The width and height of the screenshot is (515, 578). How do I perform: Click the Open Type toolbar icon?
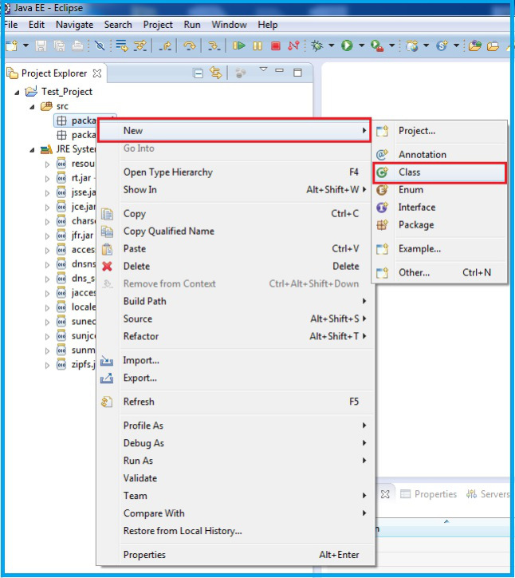coord(475,46)
